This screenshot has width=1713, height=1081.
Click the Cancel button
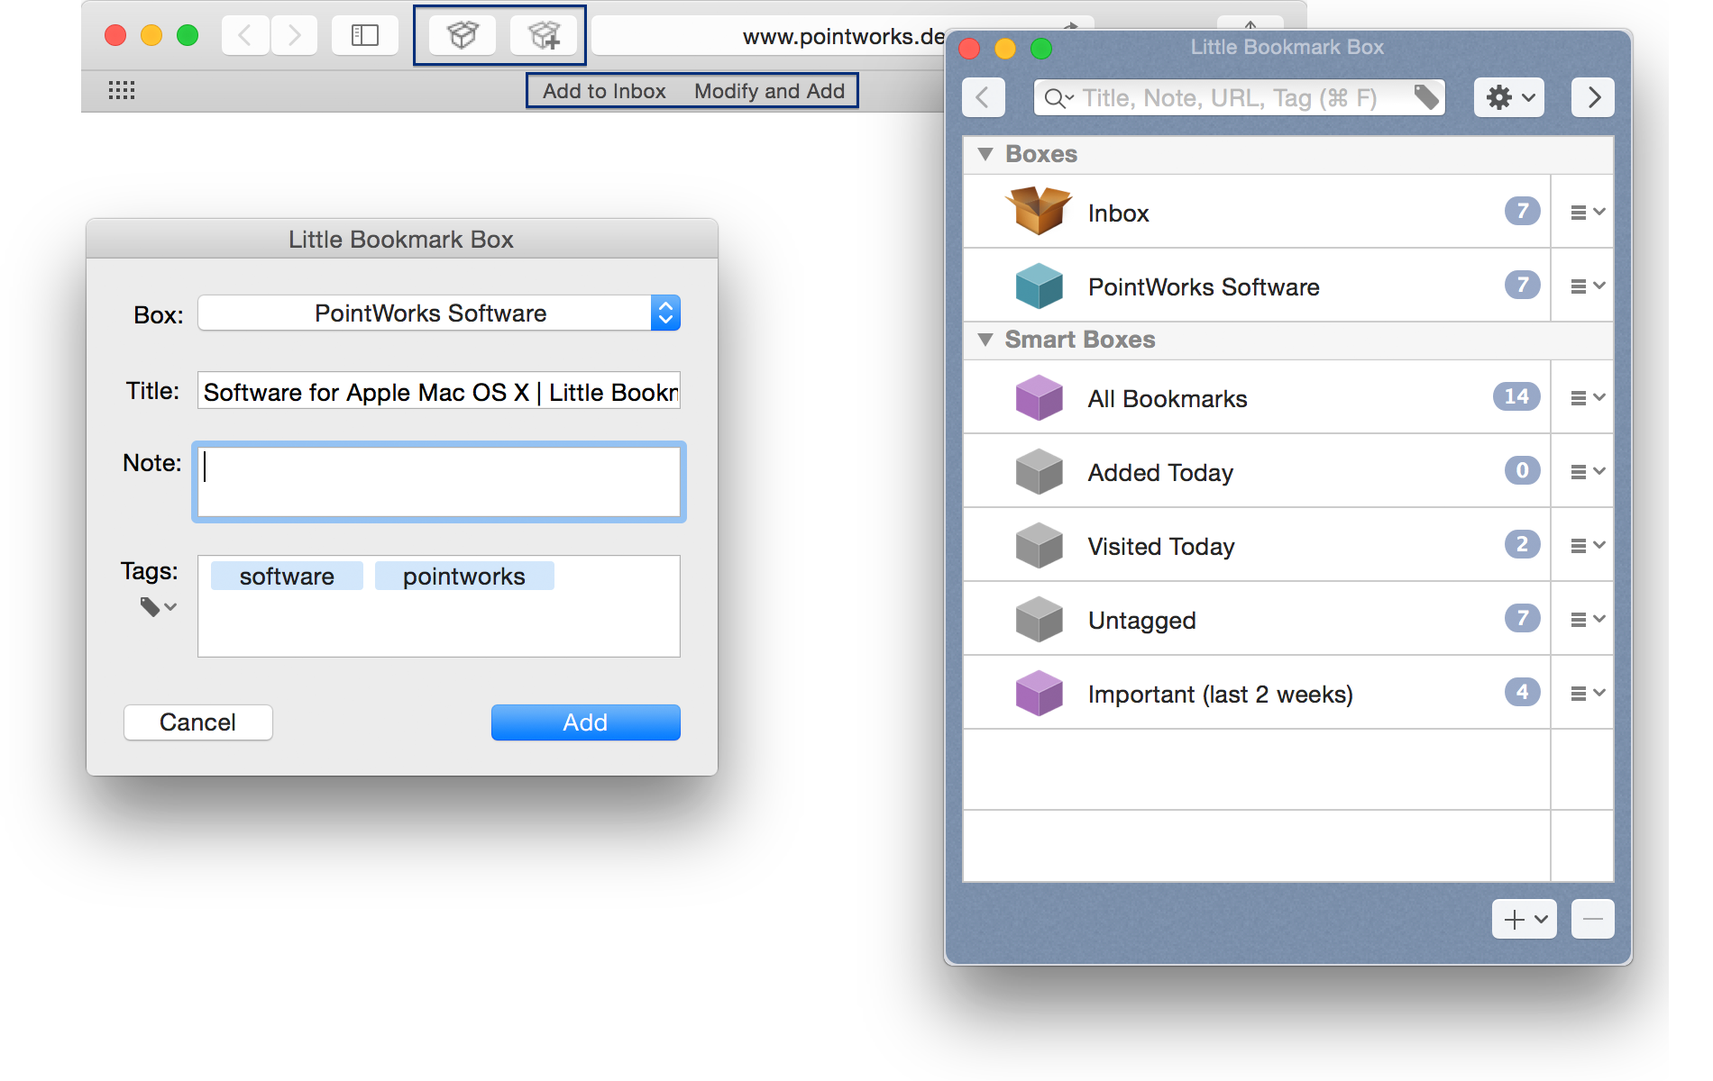pyautogui.click(x=197, y=722)
